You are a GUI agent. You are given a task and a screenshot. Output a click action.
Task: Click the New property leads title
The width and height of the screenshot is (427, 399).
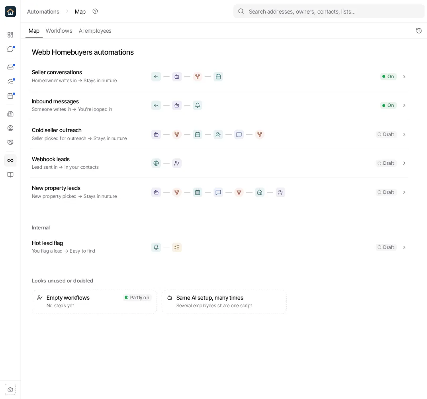pyautogui.click(x=56, y=188)
